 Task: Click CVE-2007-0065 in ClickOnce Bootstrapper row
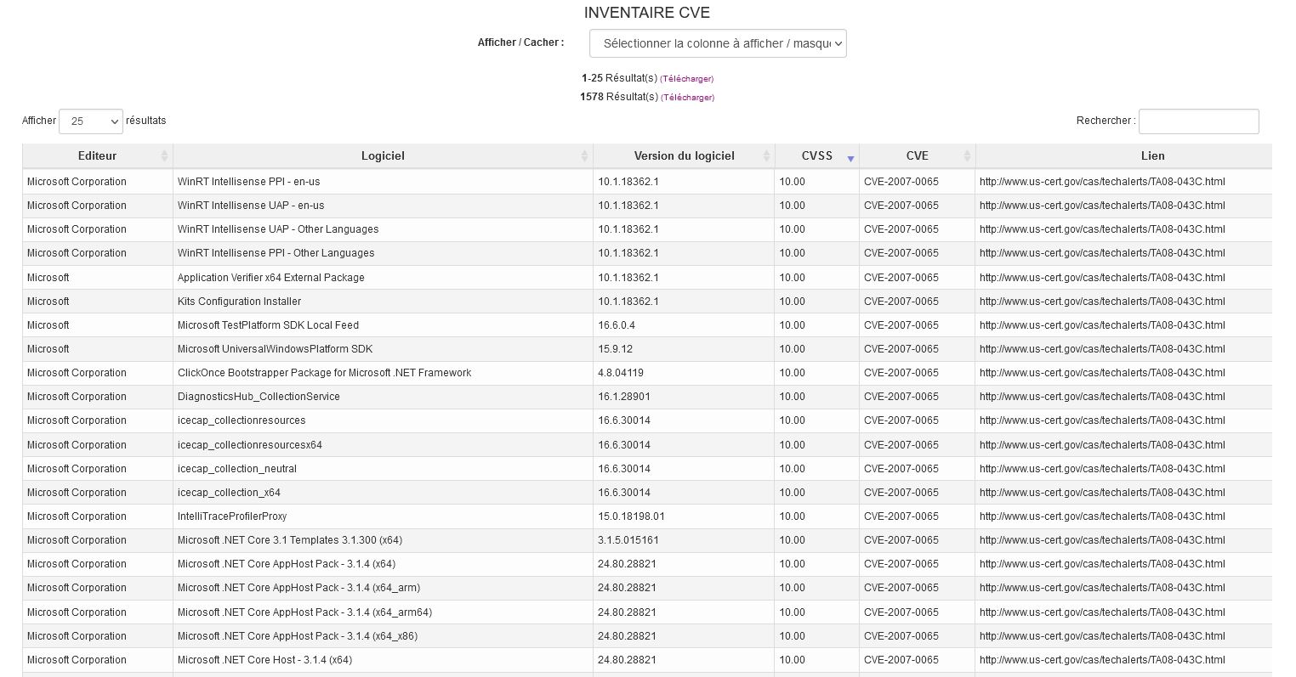click(901, 373)
